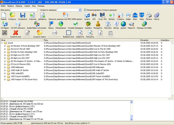Select the 1986 Judas(EP) folder row

pos(17,73)
